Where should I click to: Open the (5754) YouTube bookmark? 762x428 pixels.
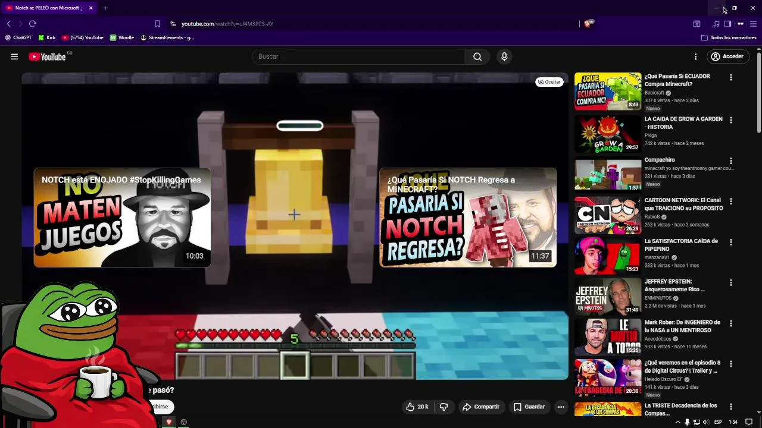(82, 37)
